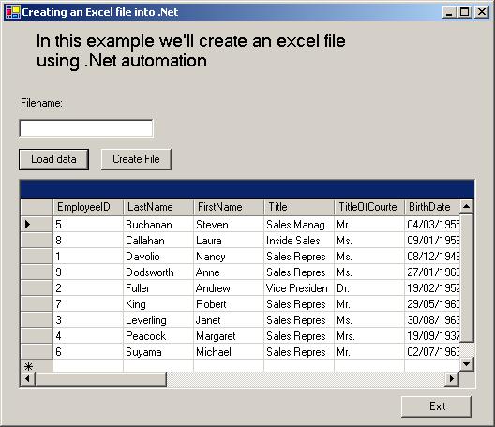Click the grid's vertical scroll down arrow
The height and width of the screenshot is (427, 495).
coord(467,364)
